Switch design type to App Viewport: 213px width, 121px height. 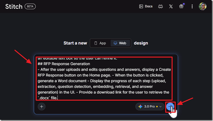pos(100,43)
